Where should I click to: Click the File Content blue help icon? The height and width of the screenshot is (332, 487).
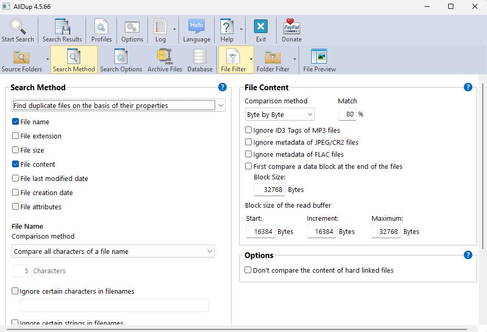[x=468, y=87]
